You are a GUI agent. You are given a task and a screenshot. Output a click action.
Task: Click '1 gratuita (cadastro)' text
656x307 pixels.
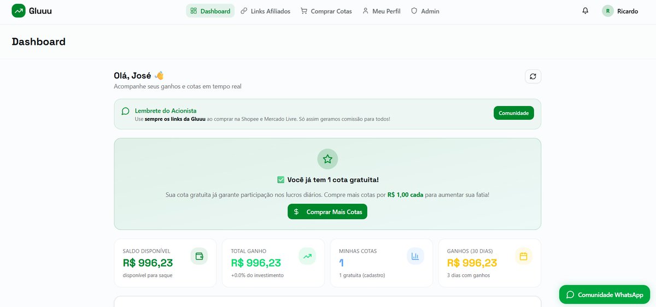(362, 275)
